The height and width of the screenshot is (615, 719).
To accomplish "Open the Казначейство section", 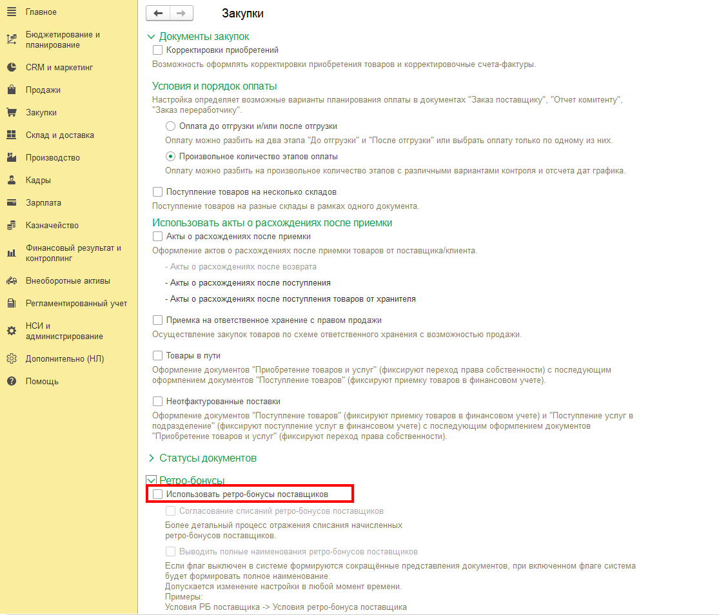I will click(52, 225).
